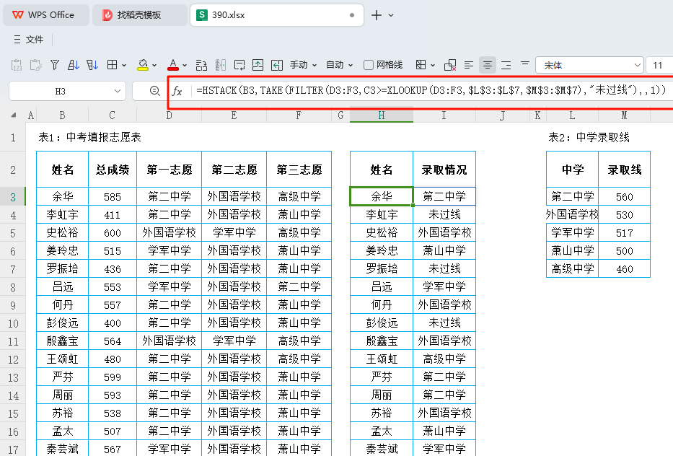Viewport: 673px width, 456px height.
Task: Click cell 史松裕 in column B
Action: [x=63, y=233]
